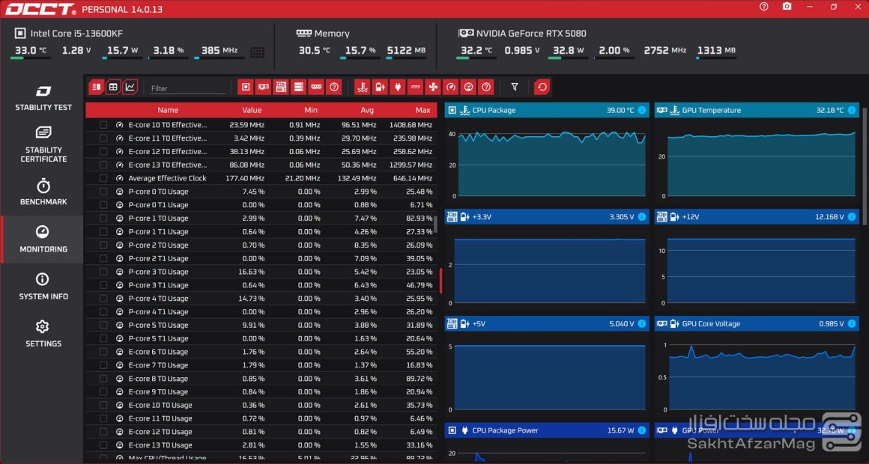Viewport: 869px width, 464px height.
Task: Reset min/max values with the refresh icon
Action: click(x=542, y=87)
